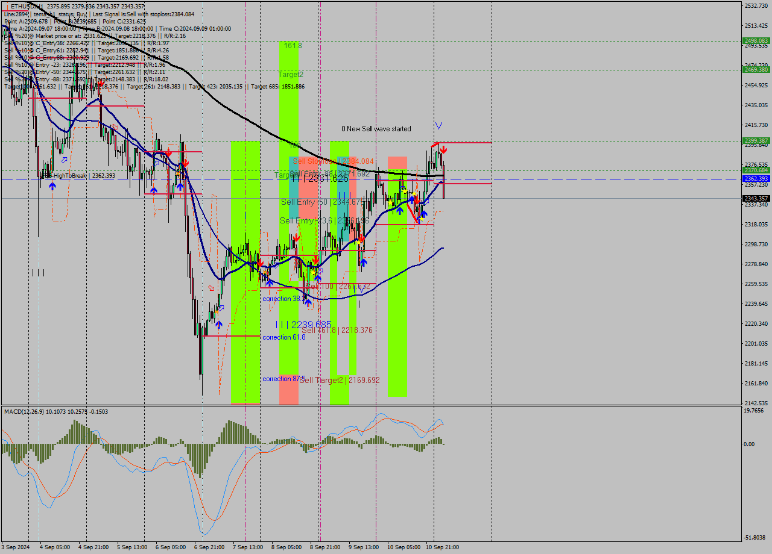The image size is (772, 554).
Task: Click the 'correction 38.2' label
Action: 284,299
